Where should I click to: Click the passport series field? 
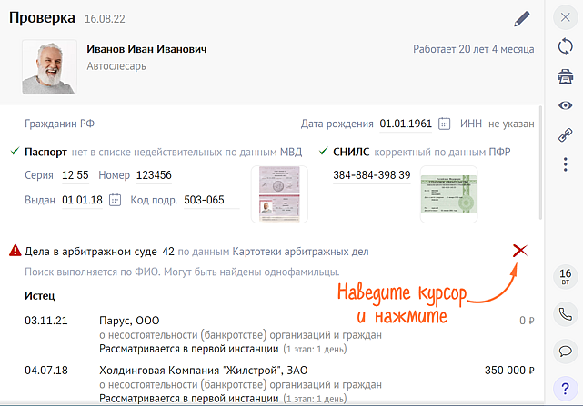coord(75,175)
